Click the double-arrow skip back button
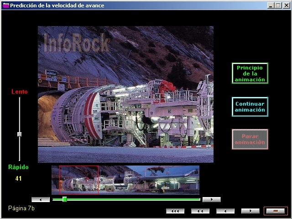The image size is (292, 219). tap(200, 211)
